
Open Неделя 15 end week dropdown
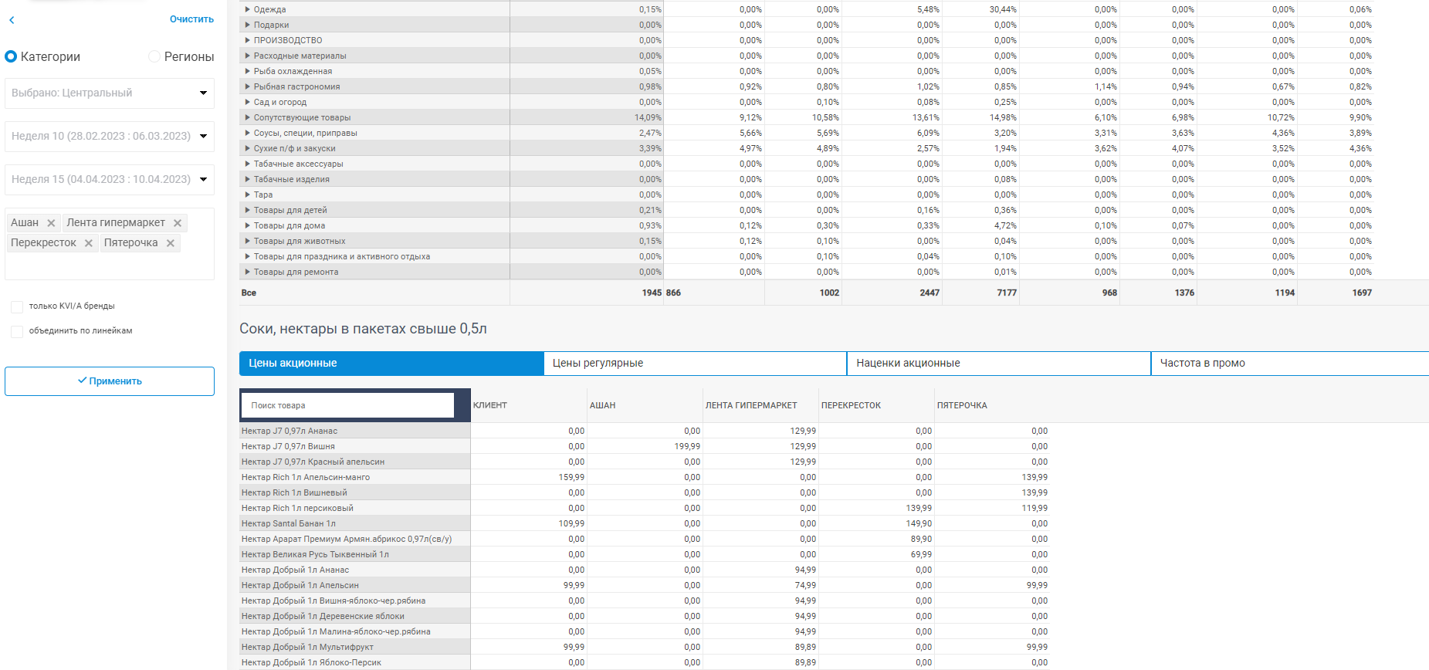tap(110, 180)
